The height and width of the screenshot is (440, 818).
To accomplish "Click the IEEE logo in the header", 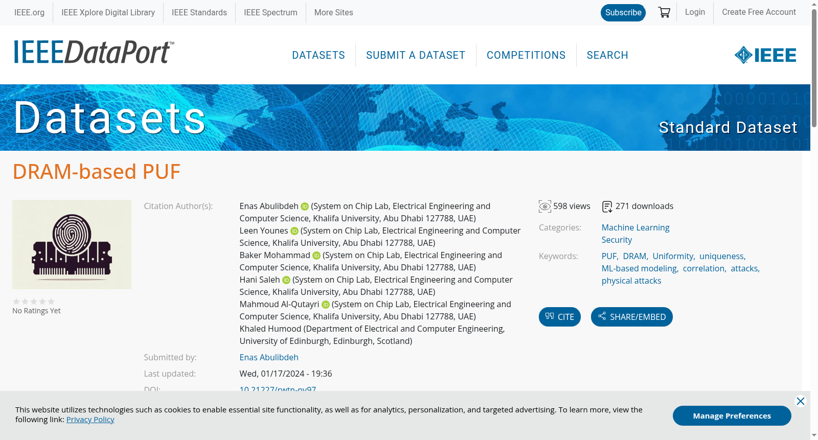I will click(765, 55).
